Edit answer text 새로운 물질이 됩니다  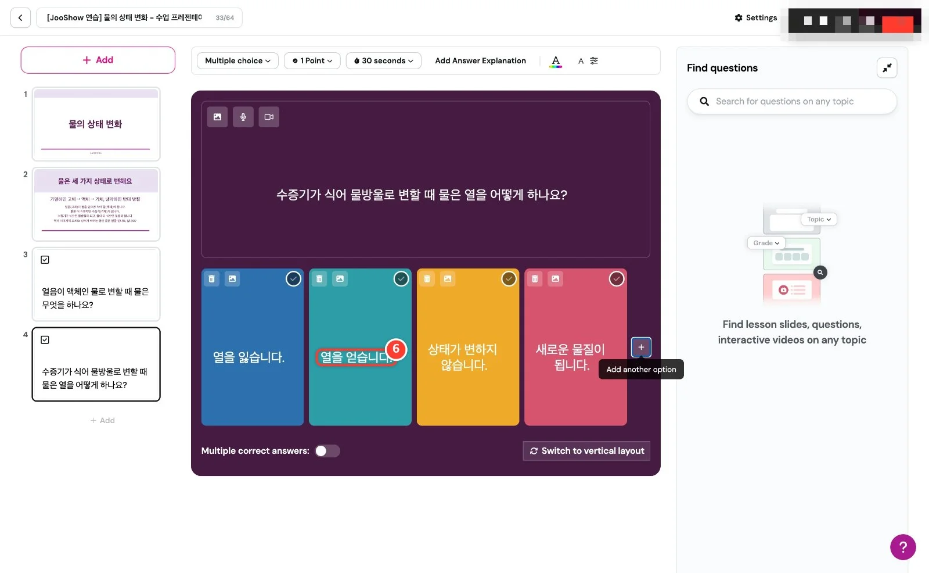pyautogui.click(x=571, y=357)
